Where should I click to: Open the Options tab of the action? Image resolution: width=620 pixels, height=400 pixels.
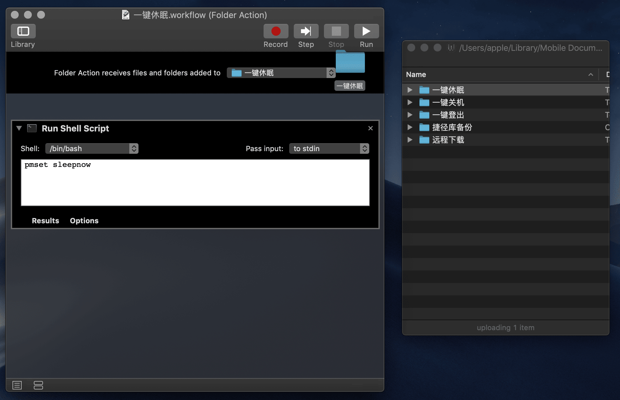pos(84,221)
